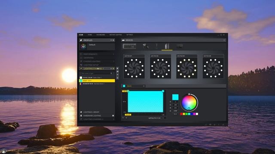Expand LIGHTING CHANNEL 2
This screenshot has height=154, width=275.
click(97, 119)
